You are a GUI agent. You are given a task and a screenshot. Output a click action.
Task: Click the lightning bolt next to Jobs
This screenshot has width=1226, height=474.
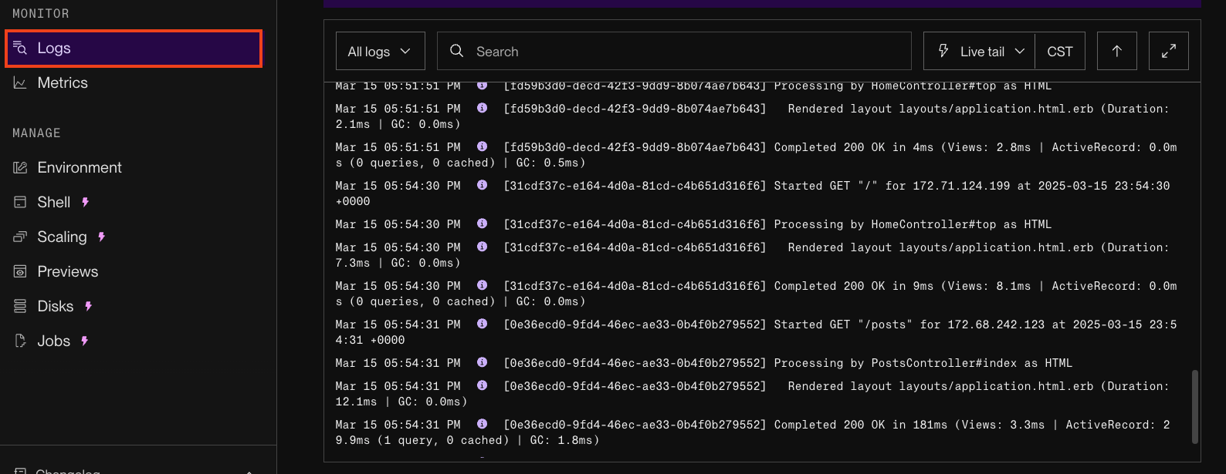pos(85,341)
